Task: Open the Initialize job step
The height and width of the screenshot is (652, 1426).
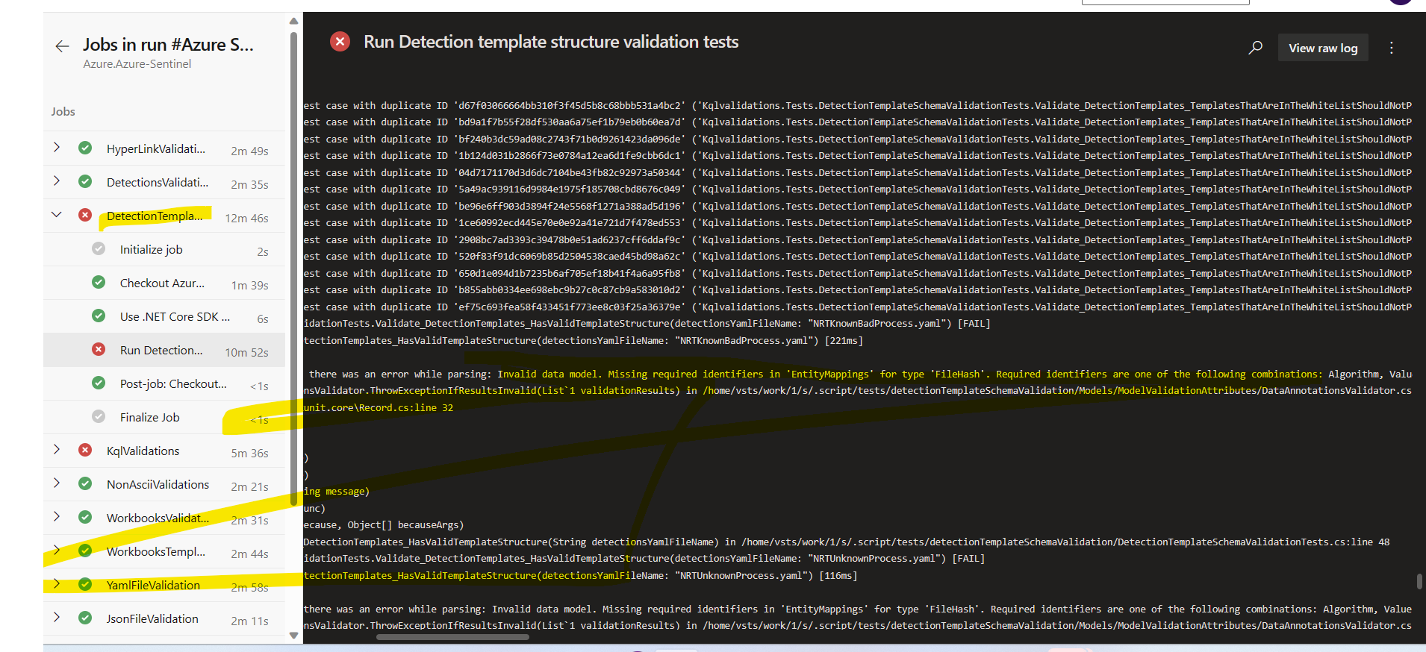Action: pyautogui.click(x=164, y=249)
